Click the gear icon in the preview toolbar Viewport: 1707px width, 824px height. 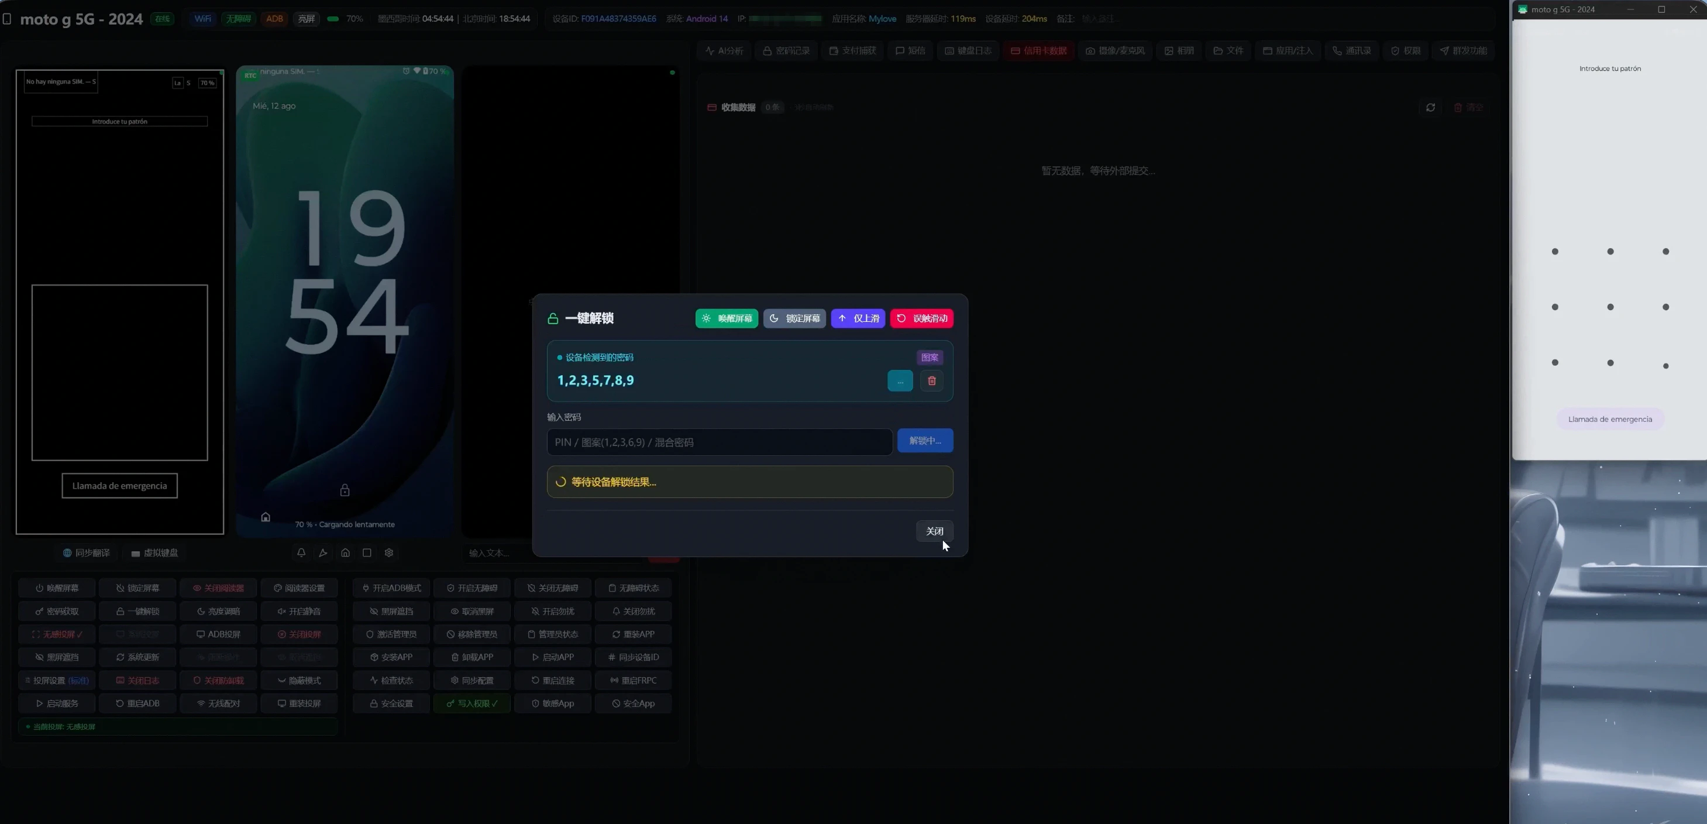(x=389, y=553)
